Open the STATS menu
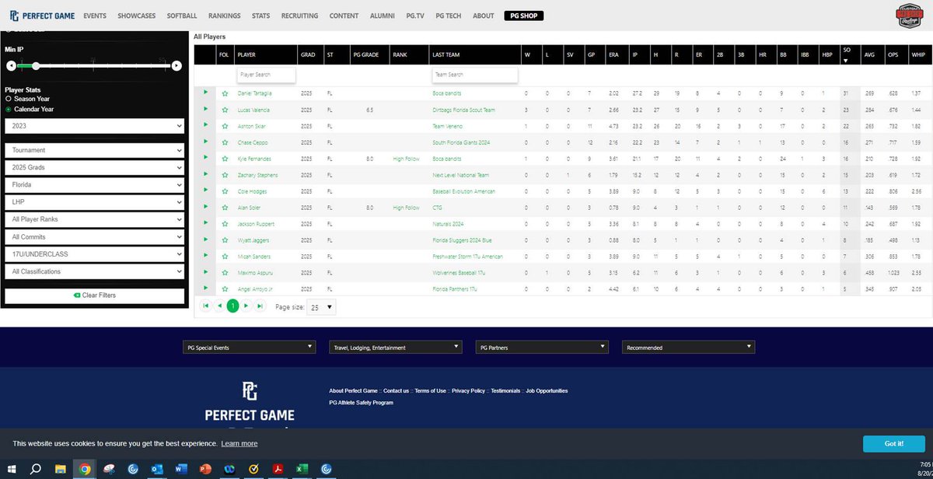The height and width of the screenshot is (479, 933). pyautogui.click(x=261, y=16)
